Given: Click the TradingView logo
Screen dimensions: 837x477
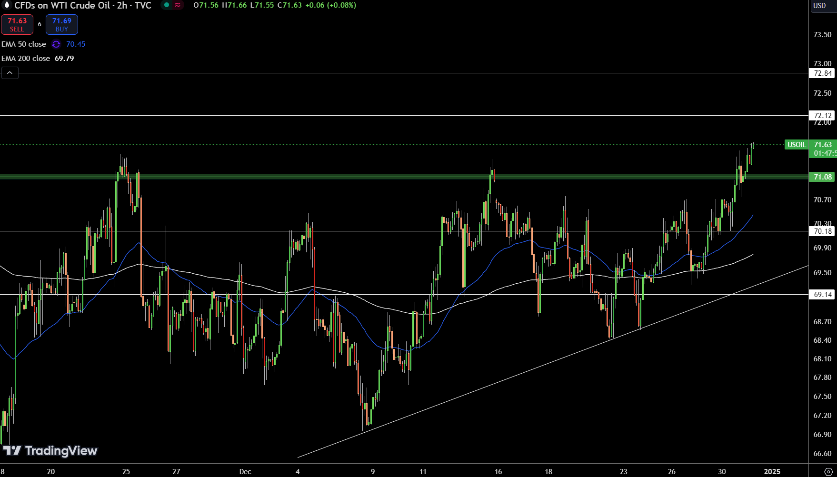Looking at the screenshot, I should [50, 450].
